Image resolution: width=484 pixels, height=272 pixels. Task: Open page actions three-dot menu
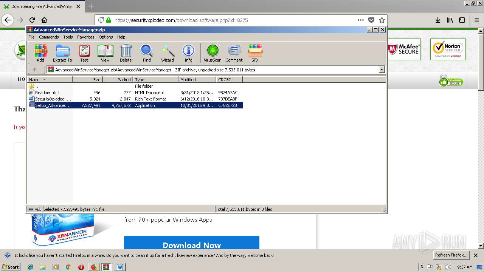tap(361, 20)
